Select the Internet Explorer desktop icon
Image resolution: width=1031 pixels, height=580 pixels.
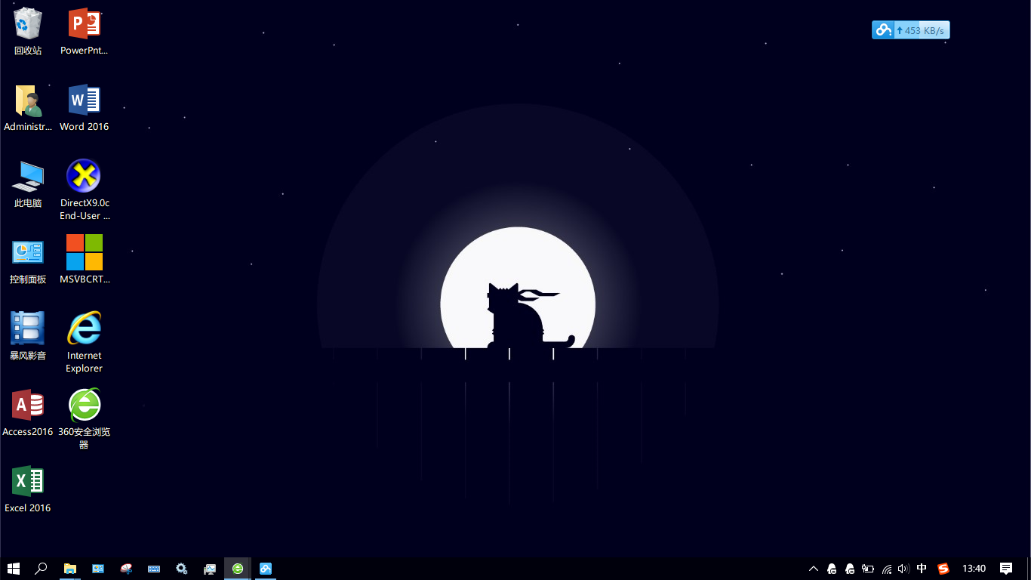point(84,329)
